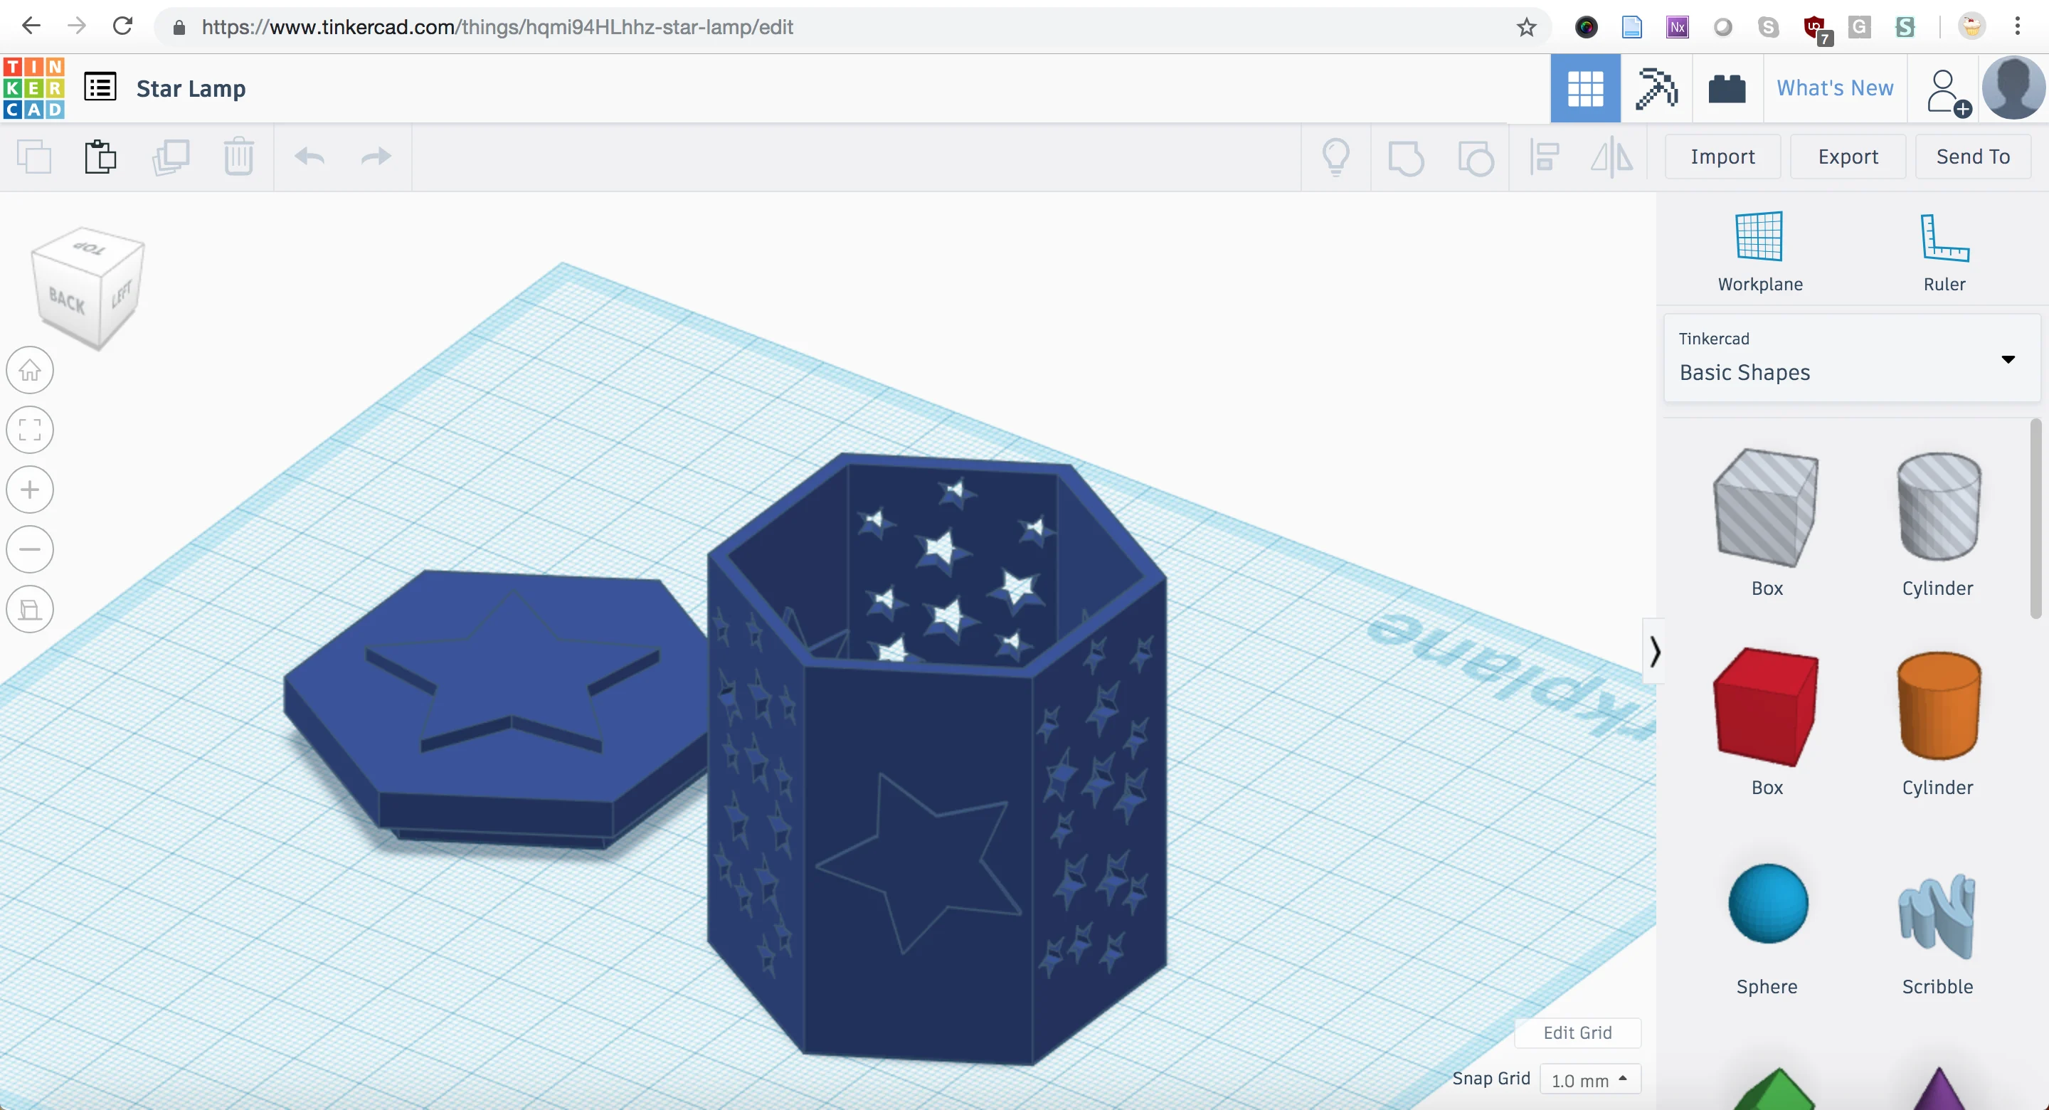Viewport: 2049px width, 1110px height.
Task: Click the Import button
Action: pyautogui.click(x=1722, y=157)
